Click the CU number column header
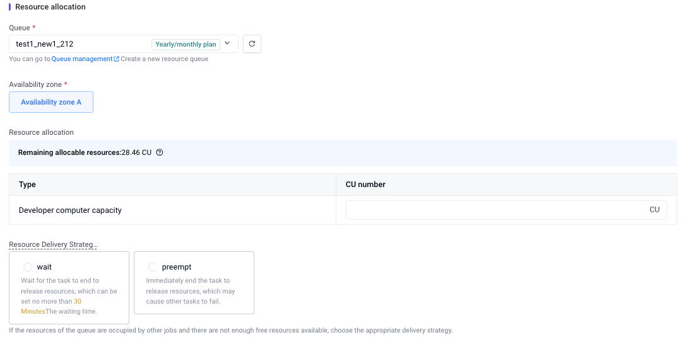 point(365,185)
